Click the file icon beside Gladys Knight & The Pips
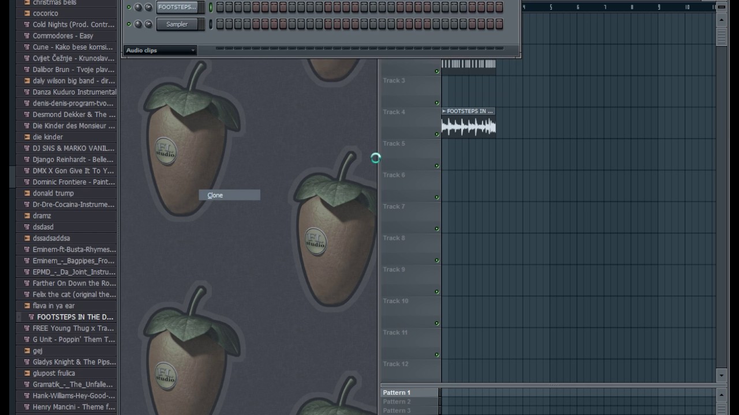 click(x=27, y=362)
